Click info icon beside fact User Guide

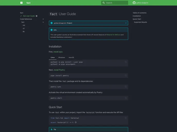pos(37,16)
